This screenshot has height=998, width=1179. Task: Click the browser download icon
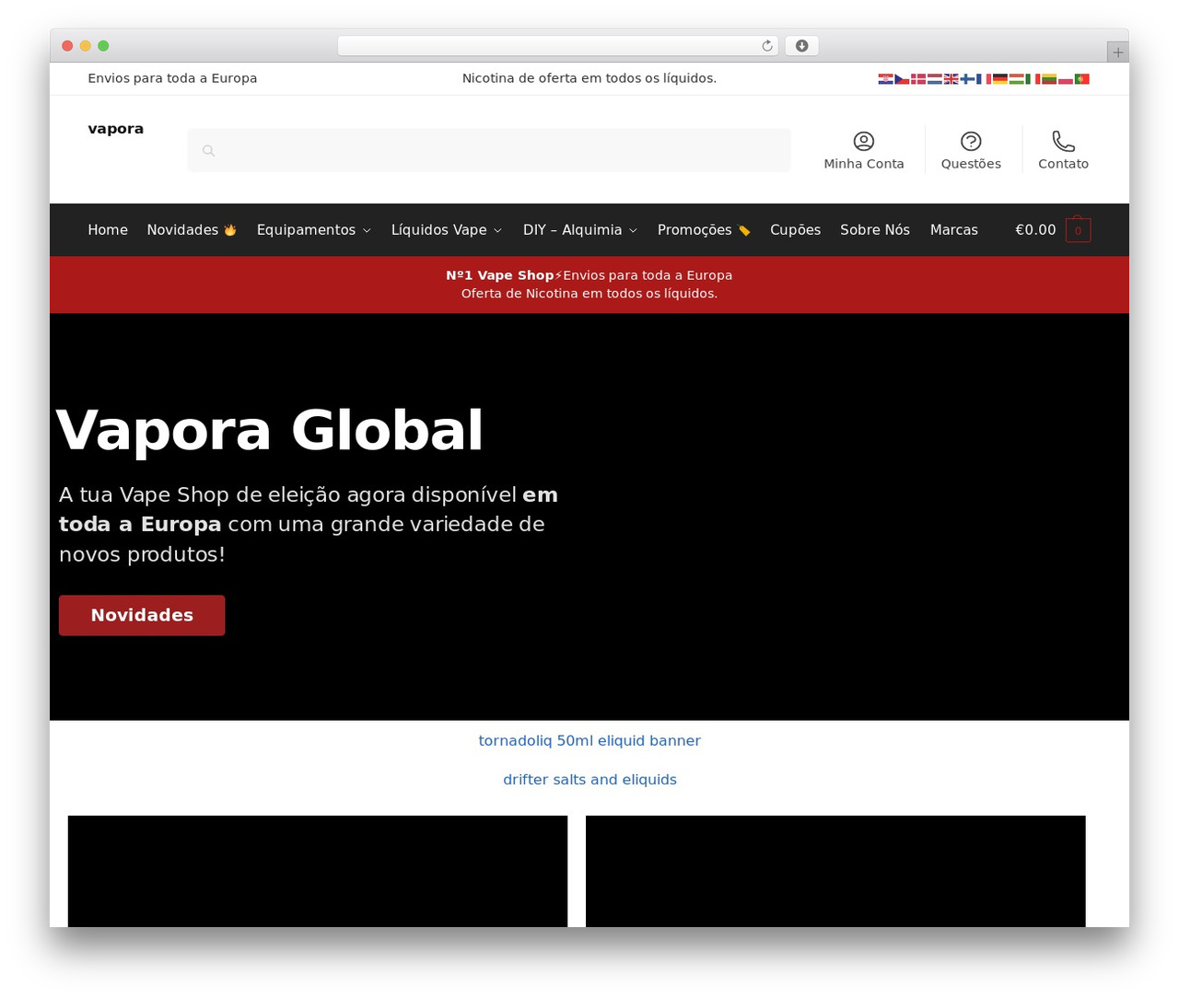pos(802,46)
